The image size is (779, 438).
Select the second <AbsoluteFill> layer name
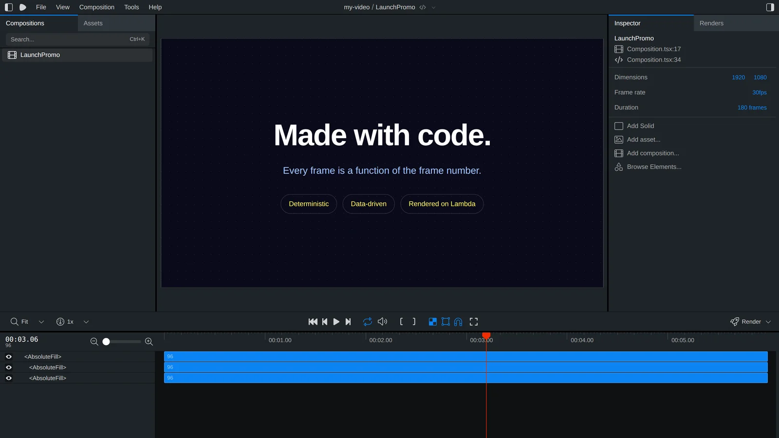coord(48,367)
